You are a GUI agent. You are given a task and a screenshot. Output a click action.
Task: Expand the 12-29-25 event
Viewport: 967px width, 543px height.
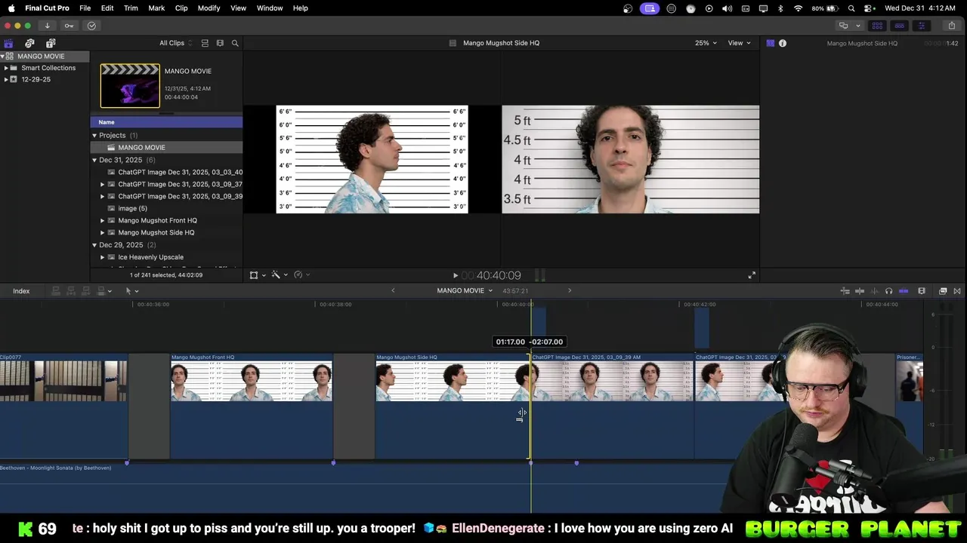pyautogui.click(x=6, y=79)
